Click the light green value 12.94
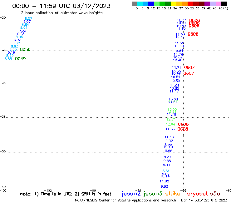The width and height of the screenshot is (231, 203). pos(170,124)
